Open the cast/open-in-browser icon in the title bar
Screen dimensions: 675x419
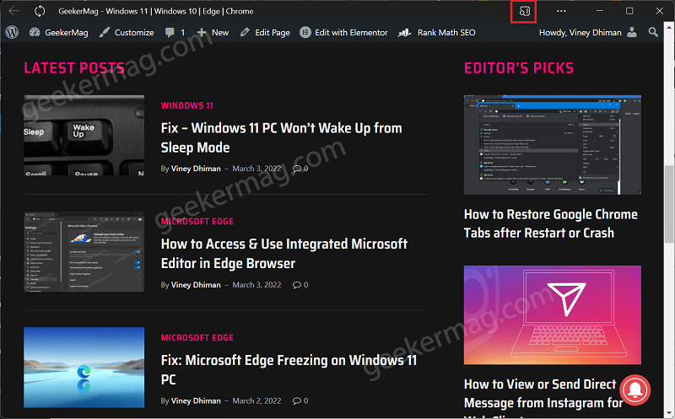click(x=523, y=12)
